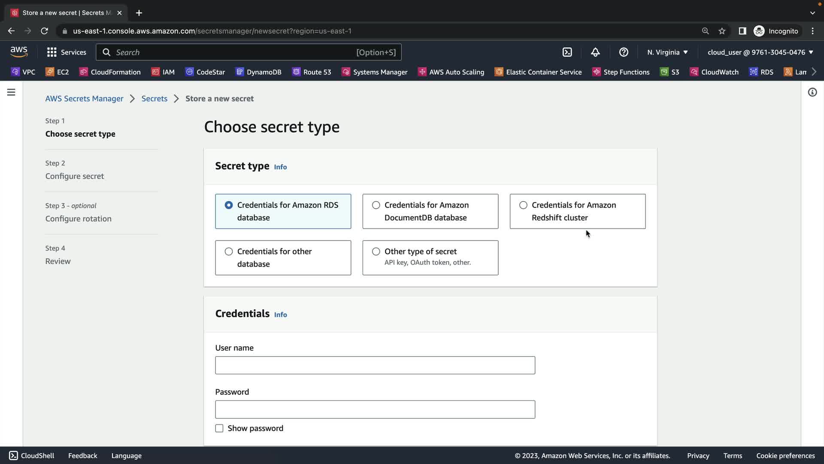824x464 pixels.
Task: Click the User name input field
Action: [375, 365]
